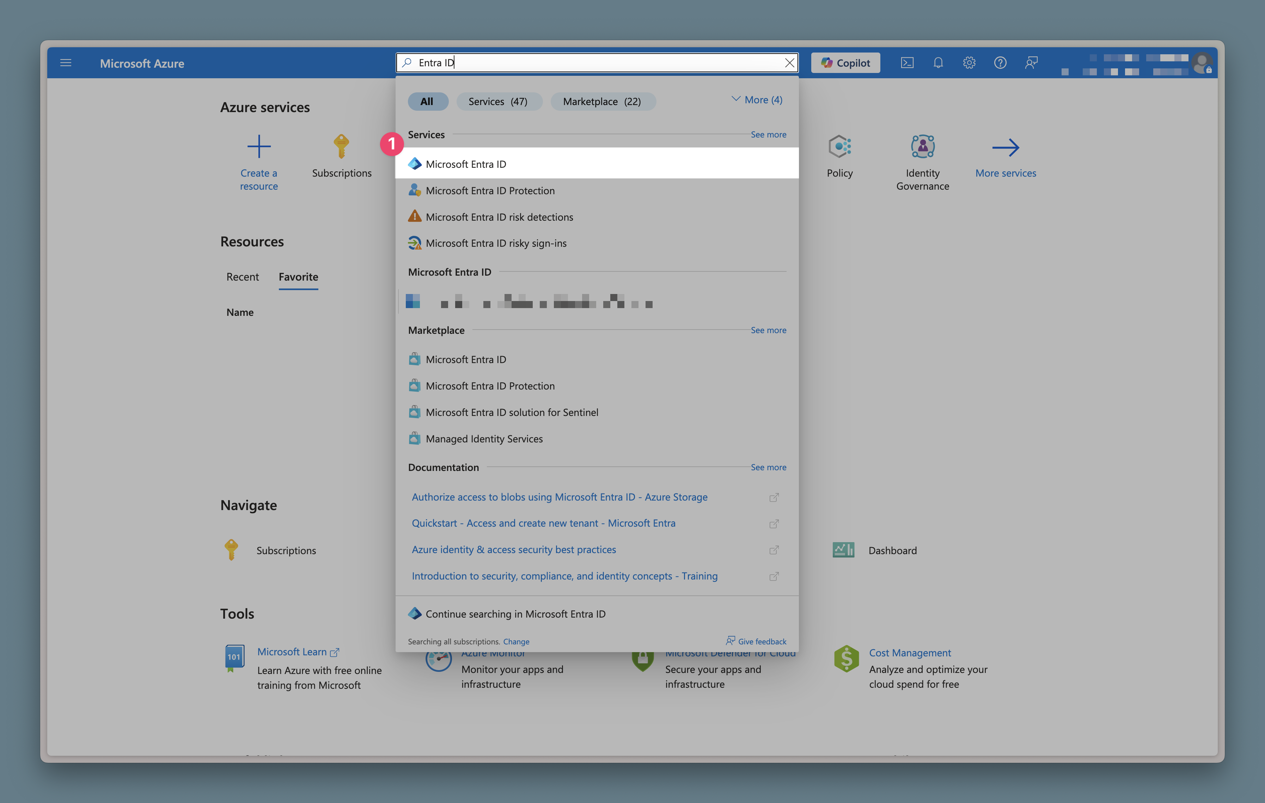This screenshot has width=1265, height=803.
Task: Open the account avatar menu
Action: 1202,63
